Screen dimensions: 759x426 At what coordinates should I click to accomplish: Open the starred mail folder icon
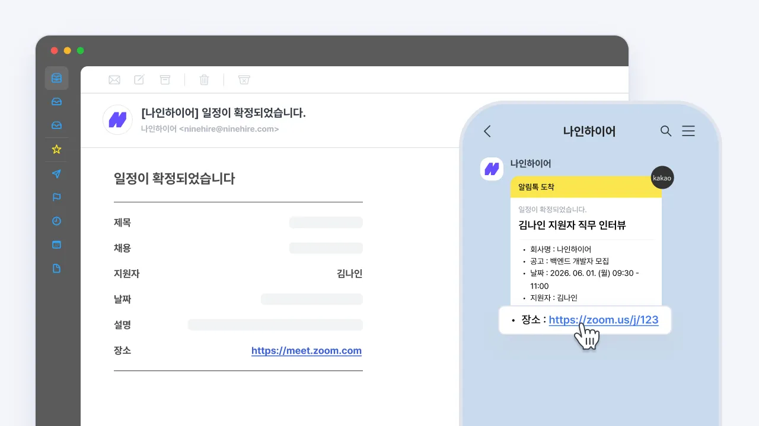pyautogui.click(x=56, y=150)
